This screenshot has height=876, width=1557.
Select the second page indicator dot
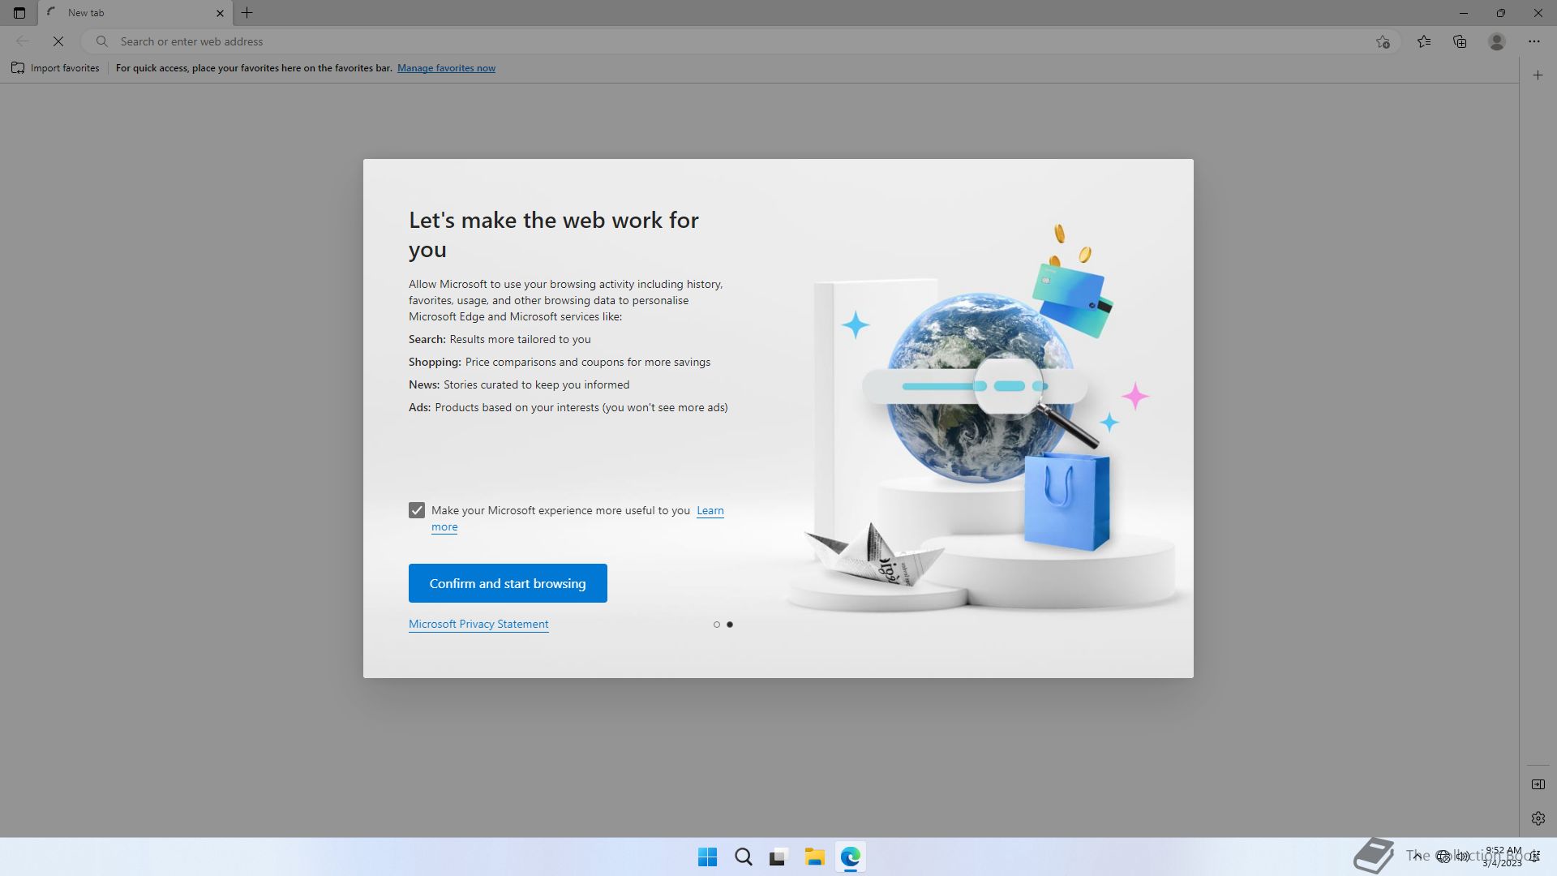click(x=730, y=625)
